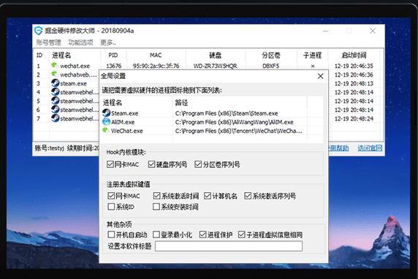Click the shield app logo in title bar
This screenshot has height=279, width=418.
pos(39,31)
